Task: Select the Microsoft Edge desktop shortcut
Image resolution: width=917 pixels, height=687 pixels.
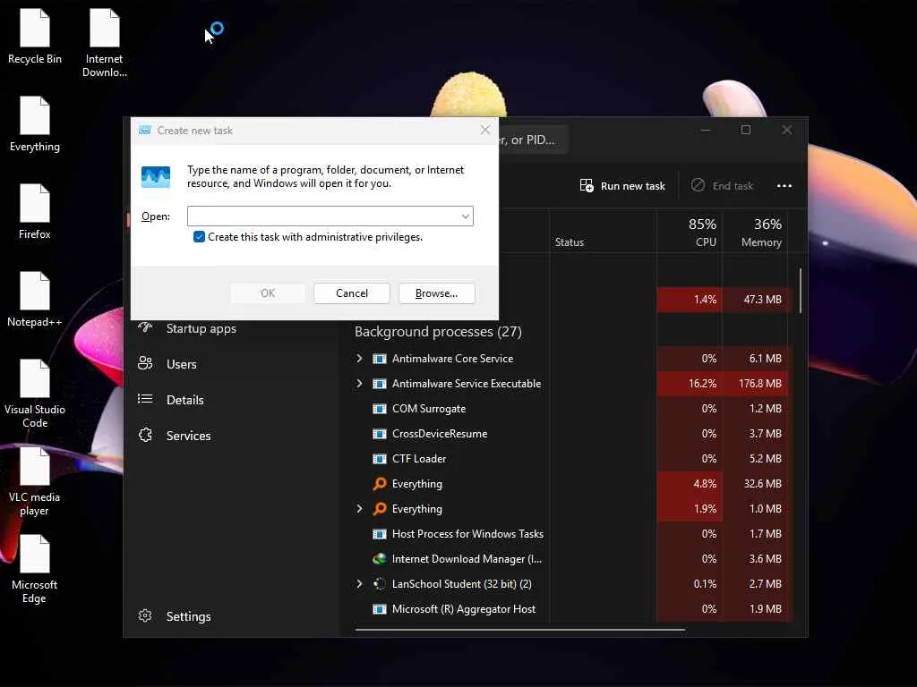Action: [x=35, y=569]
